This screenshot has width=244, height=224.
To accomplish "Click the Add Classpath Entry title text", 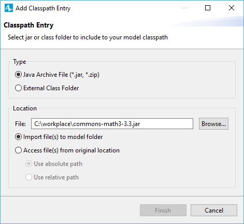I will 43,8.
